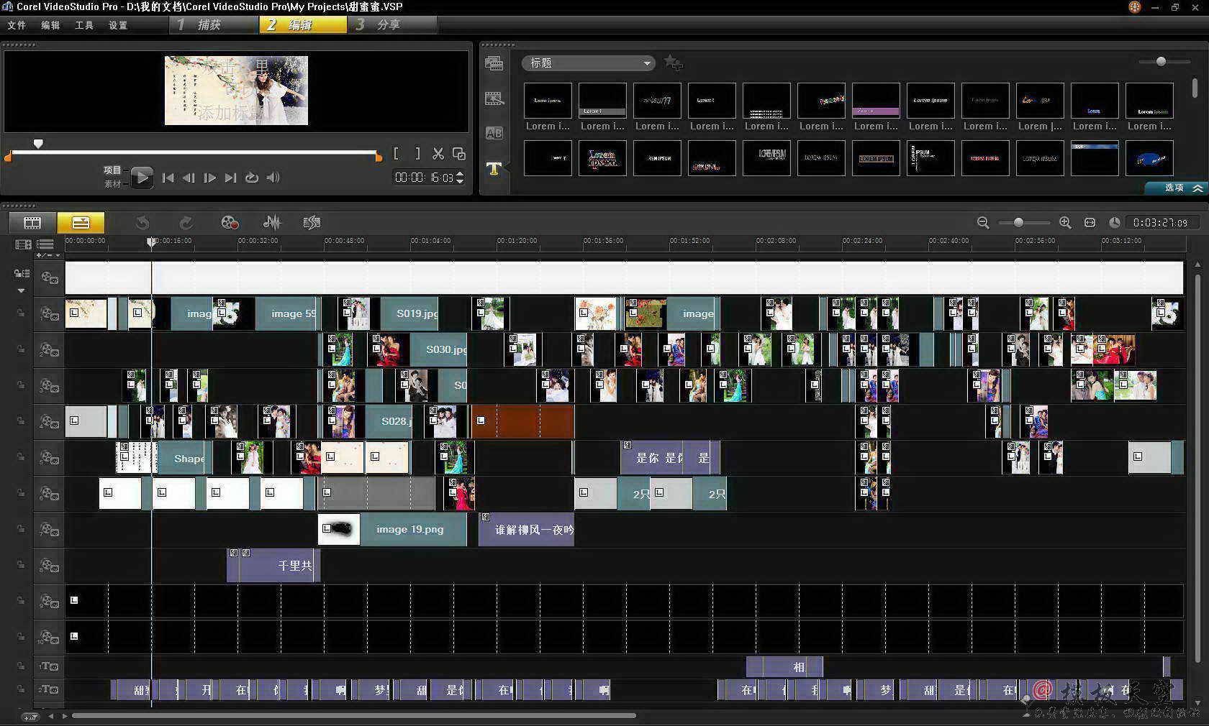Toggle the main video track button
This screenshot has width=1209, height=726.
tap(49, 277)
